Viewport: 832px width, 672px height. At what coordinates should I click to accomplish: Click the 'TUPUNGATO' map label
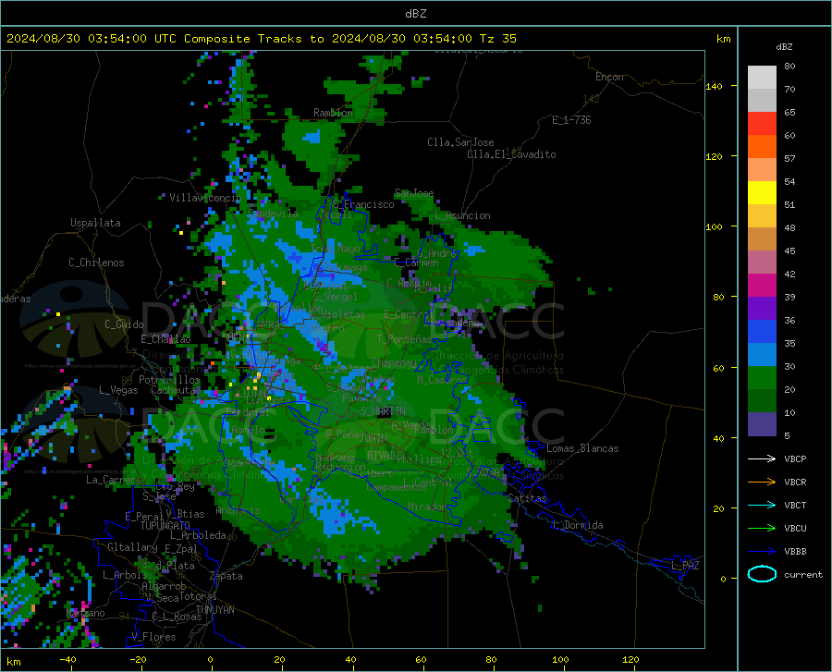coord(165,526)
